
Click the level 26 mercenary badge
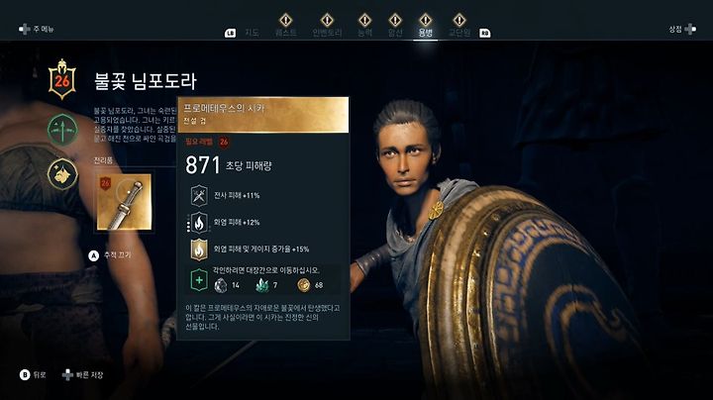[x=62, y=79]
